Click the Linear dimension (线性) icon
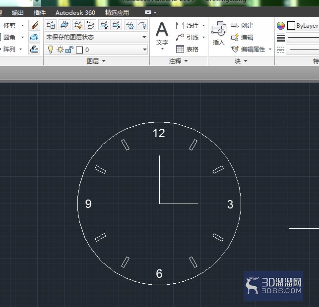The height and width of the screenshot is (307, 319). [180, 26]
